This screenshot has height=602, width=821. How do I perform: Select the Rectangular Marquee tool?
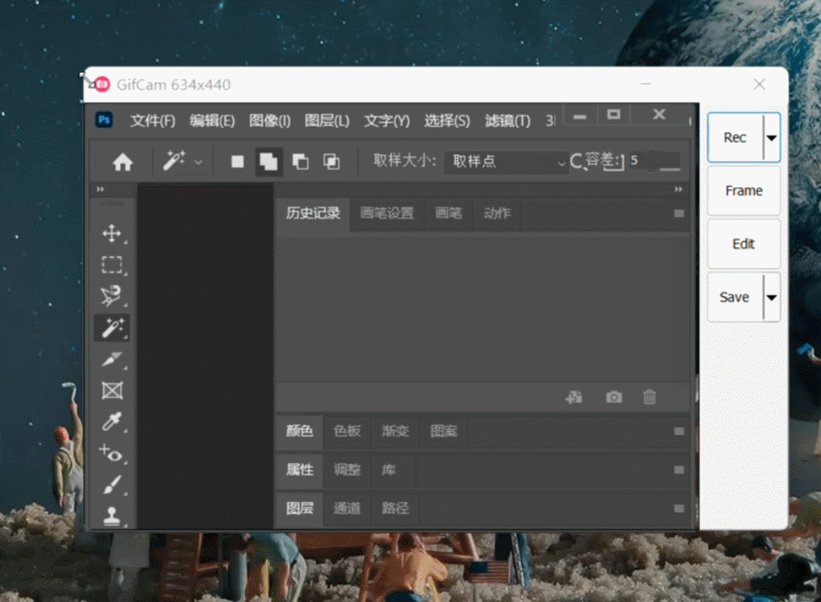point(111,264)
